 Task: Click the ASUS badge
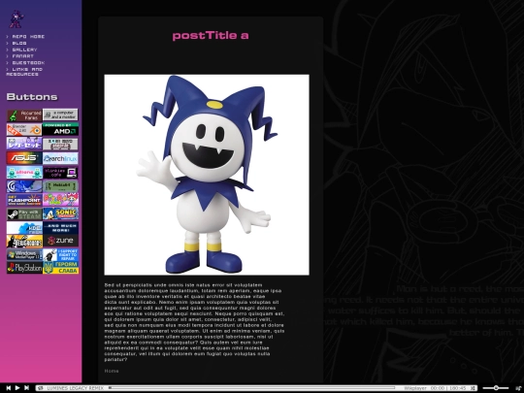pyautogui.click(x=24, y=158)
